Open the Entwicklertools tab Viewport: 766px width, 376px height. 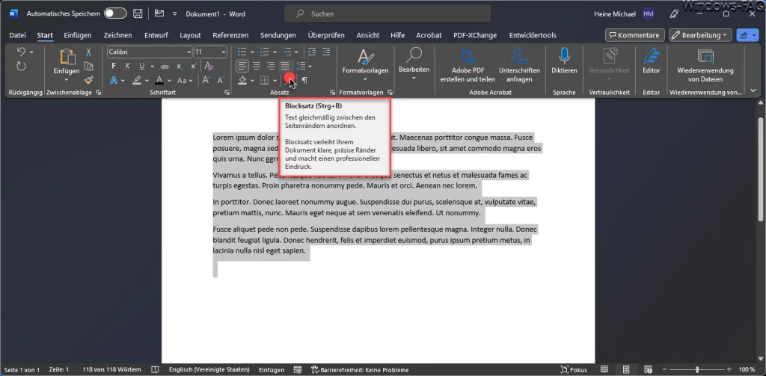(533, 35)
